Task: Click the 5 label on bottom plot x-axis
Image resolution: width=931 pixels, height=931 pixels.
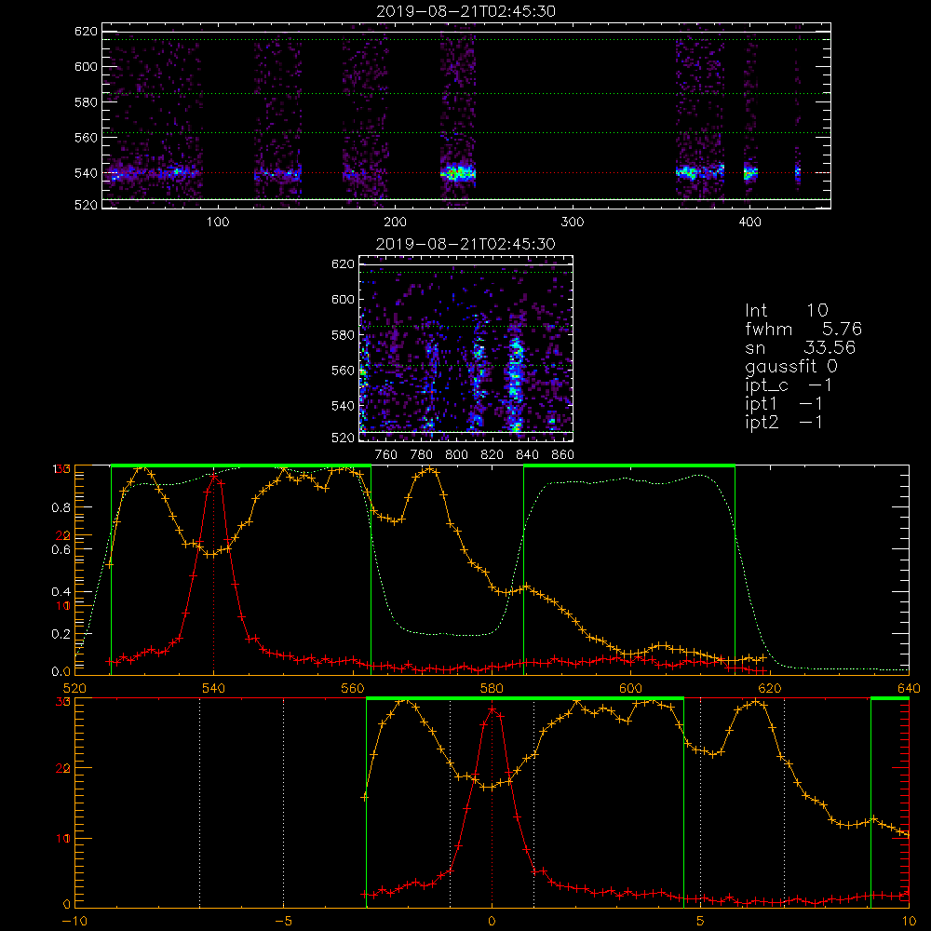Action: coord(701,922)
